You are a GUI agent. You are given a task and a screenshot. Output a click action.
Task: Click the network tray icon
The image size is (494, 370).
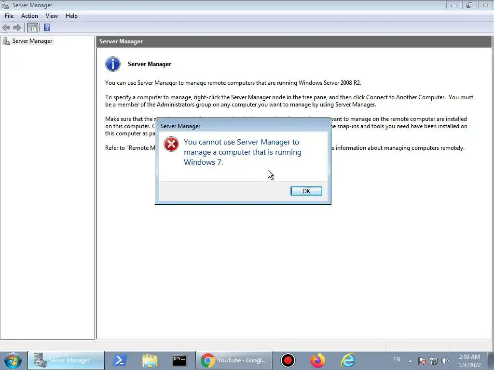[434, 361]
